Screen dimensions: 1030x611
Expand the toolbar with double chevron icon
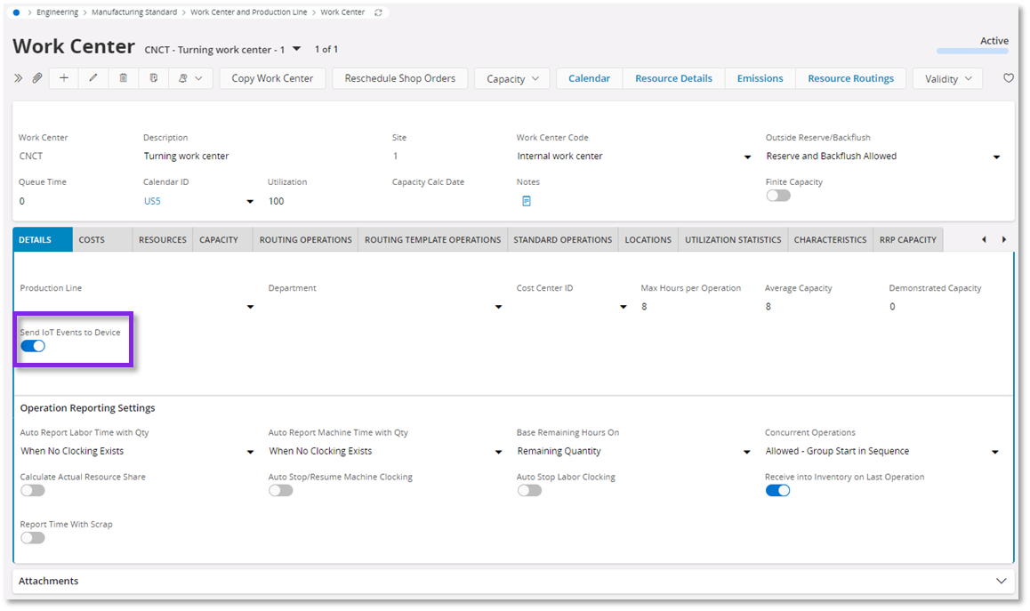coord(19,78)
